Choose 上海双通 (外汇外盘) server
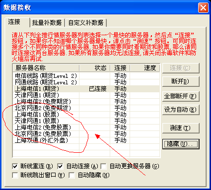The height and width of the screenshot is (190, 211). point(86,140)
